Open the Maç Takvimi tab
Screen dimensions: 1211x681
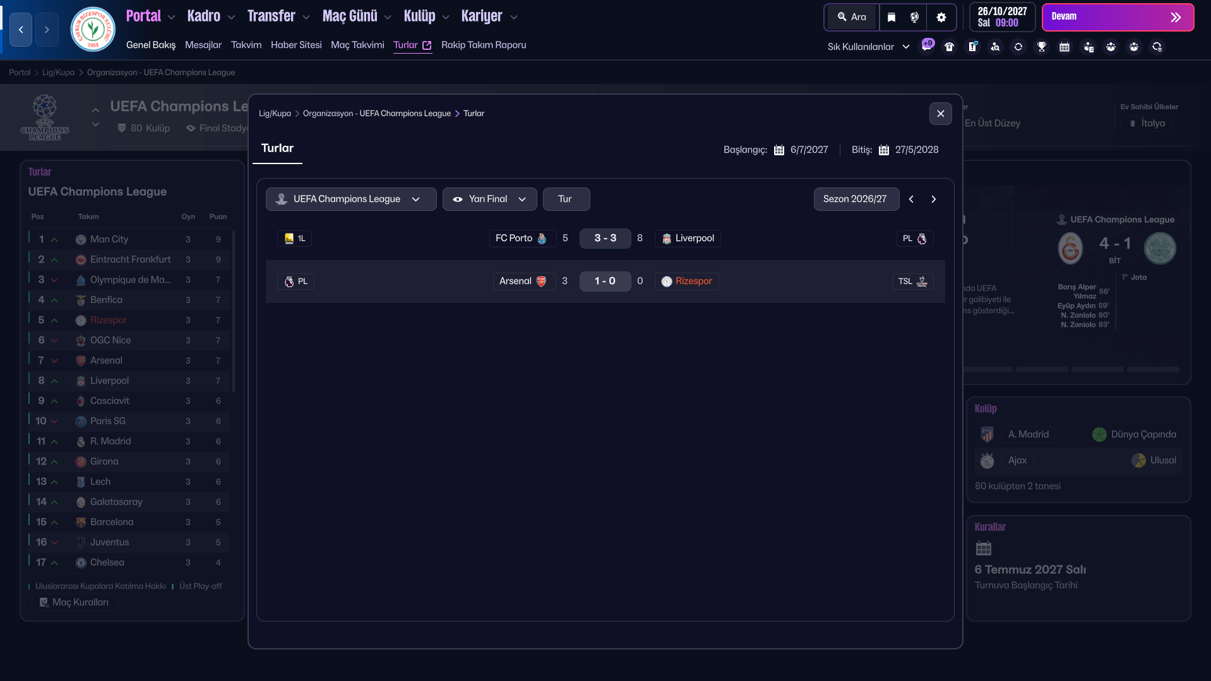tap(357, 45)
